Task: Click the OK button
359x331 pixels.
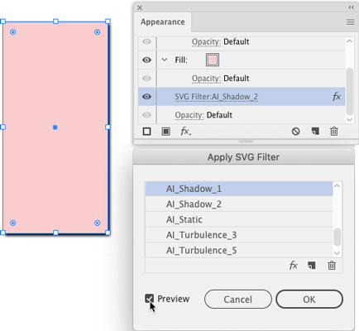Action: pyautogui.click(x=309, y=300)
